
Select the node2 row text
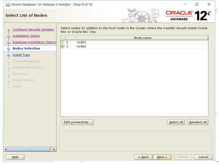pyautogui.click(x=81, y=46)
